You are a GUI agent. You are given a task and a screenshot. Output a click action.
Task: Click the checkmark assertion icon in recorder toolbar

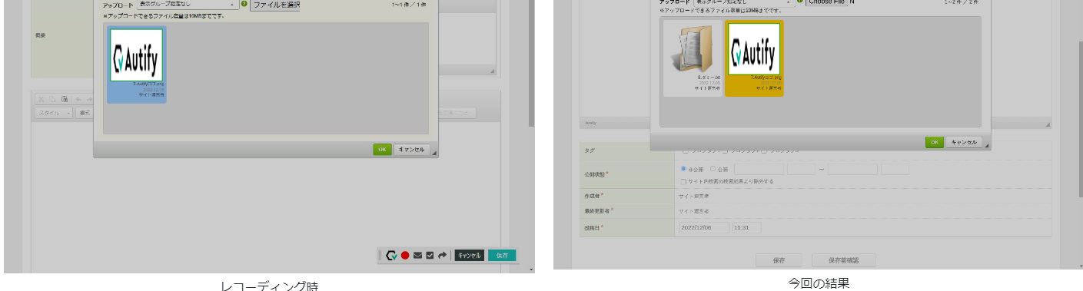tap(430, 256)
